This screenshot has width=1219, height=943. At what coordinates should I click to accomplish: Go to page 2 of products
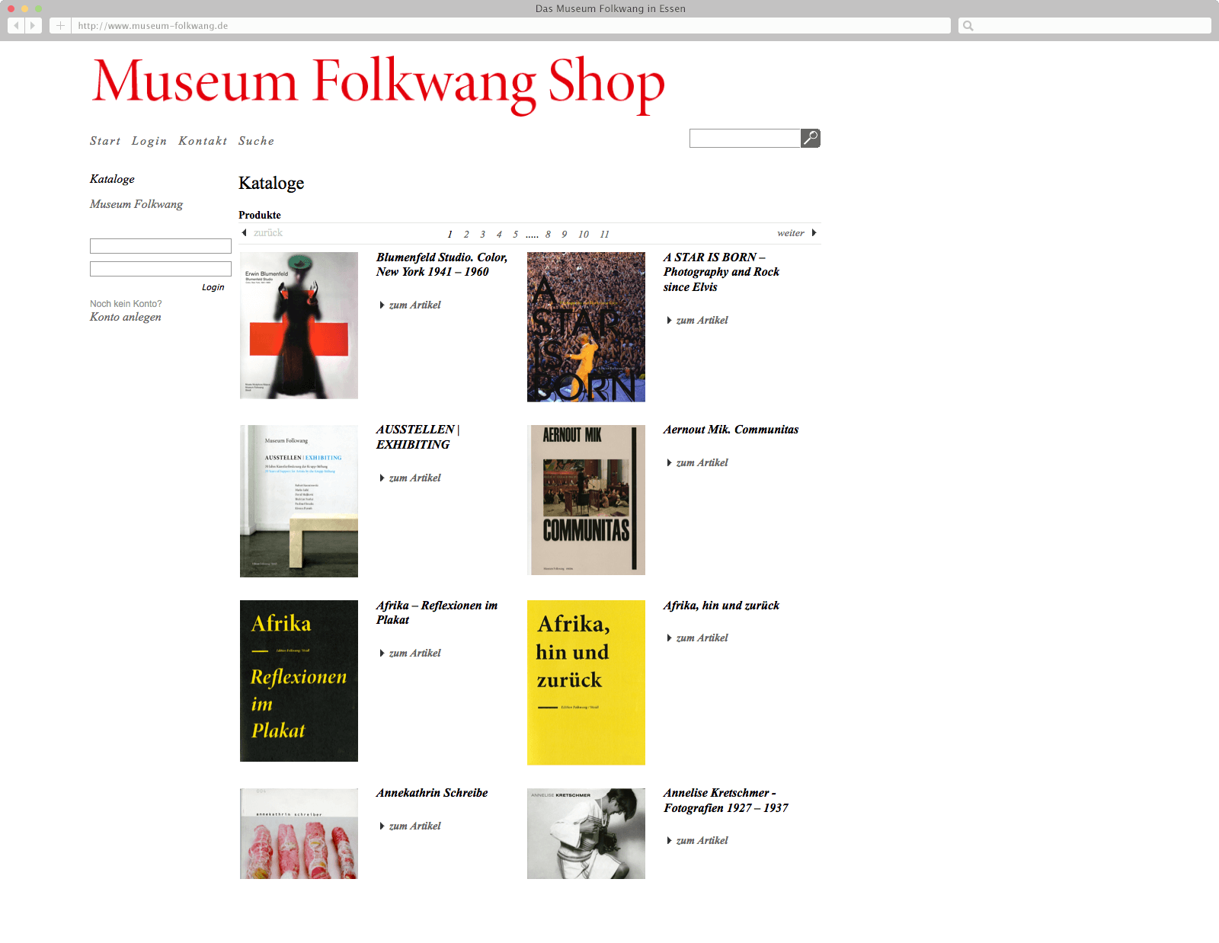click(x=466, y=234)
